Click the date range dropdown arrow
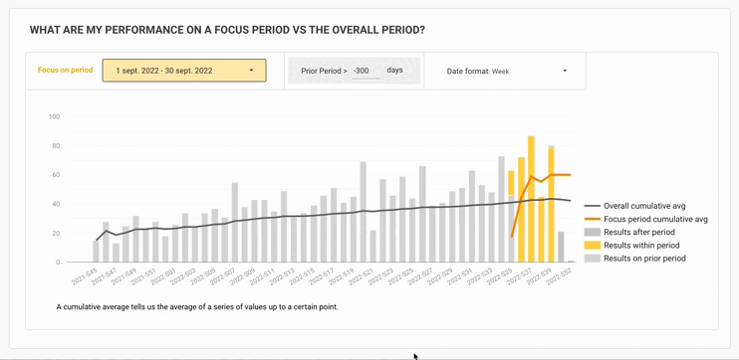Image resolution: width=739 pixels, height=360 pixels. 251,71
